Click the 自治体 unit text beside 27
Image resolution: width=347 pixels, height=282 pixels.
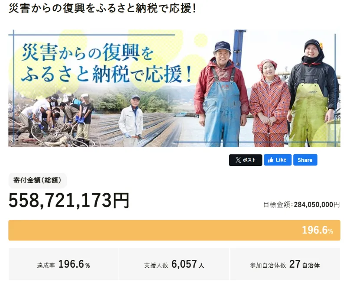[x=311, y=265]
